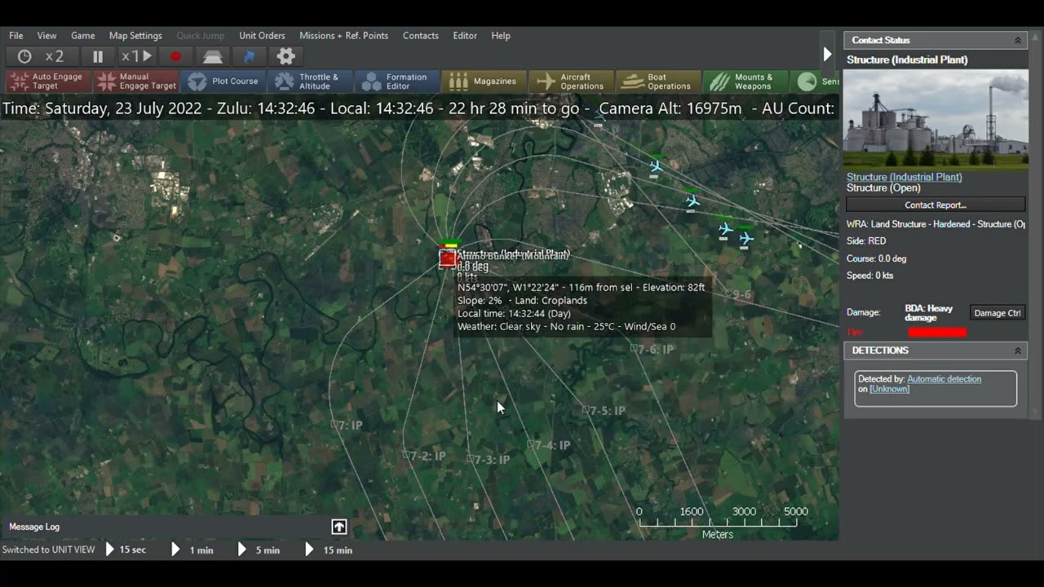
Task: Click the Side: RED text
Action: pyautogui.click(x=866, y=241)
